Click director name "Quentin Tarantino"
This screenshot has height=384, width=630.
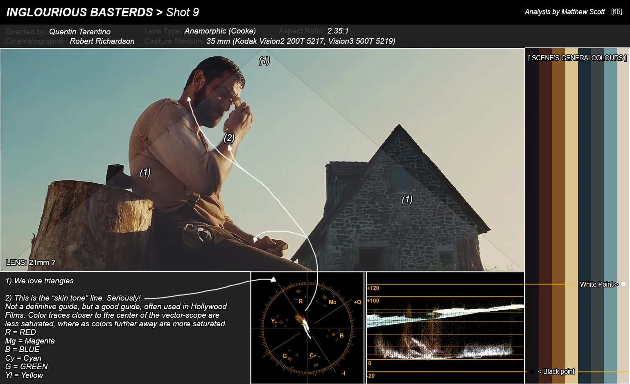pos(80,31)
